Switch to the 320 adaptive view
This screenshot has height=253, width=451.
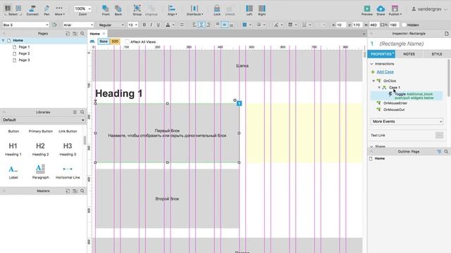coord(115,41)
